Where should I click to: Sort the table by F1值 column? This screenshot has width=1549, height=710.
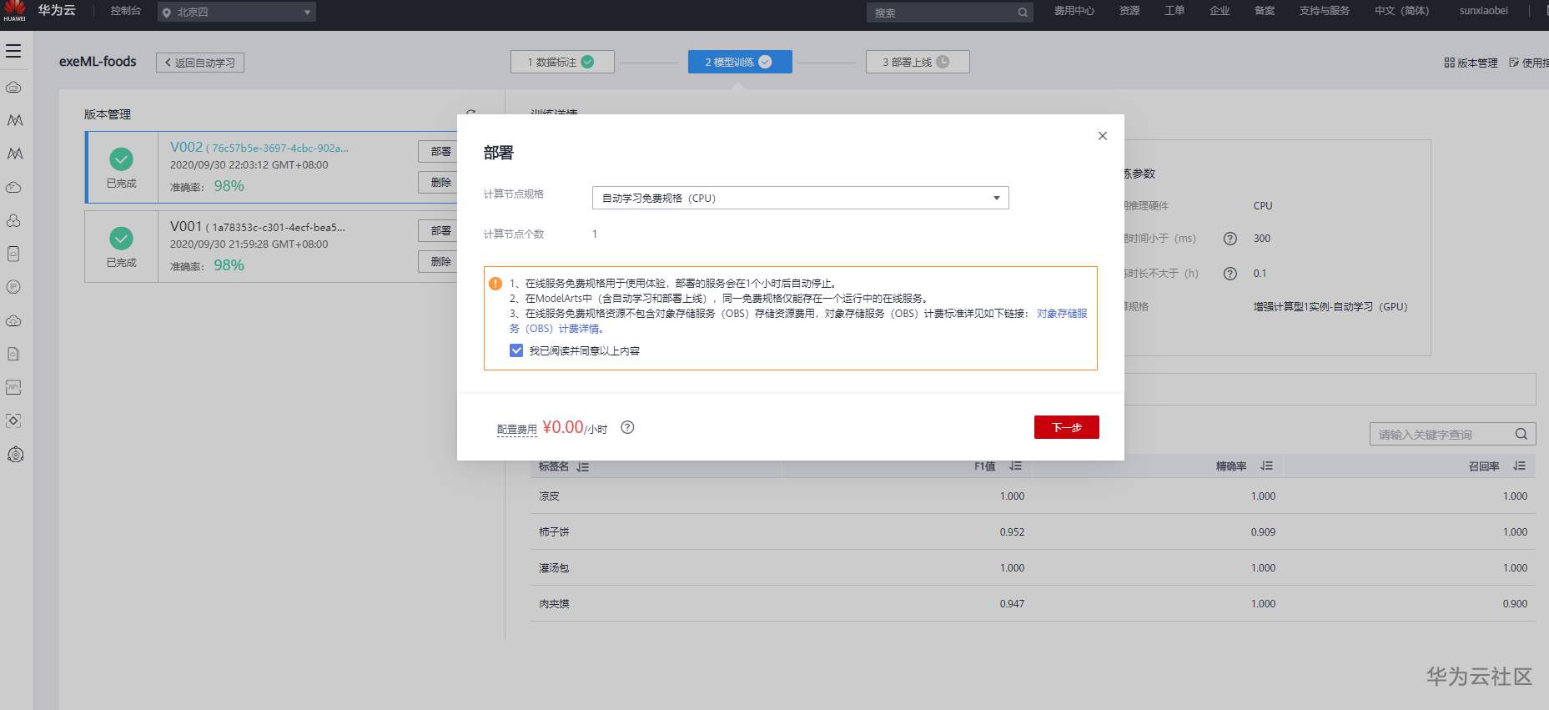1015,466
